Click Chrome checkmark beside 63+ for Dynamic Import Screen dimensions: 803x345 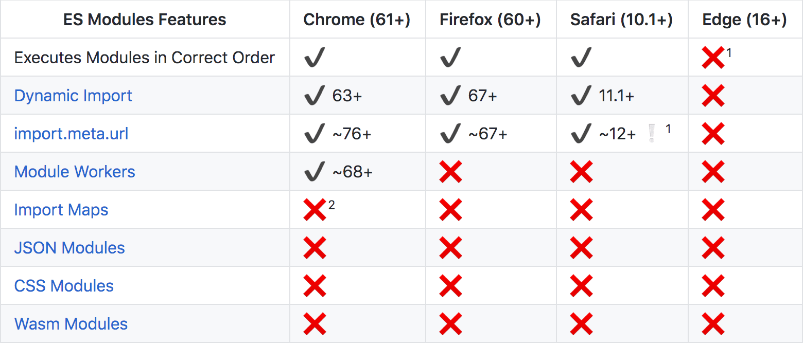(x=315, y=95)
